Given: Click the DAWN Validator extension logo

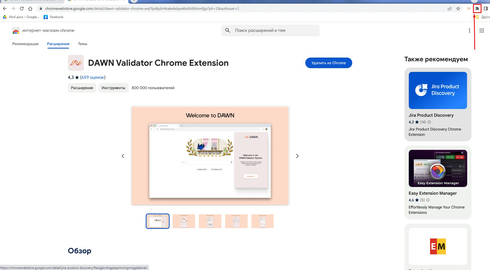Looking at the screenshot, I should pos(76,63).
